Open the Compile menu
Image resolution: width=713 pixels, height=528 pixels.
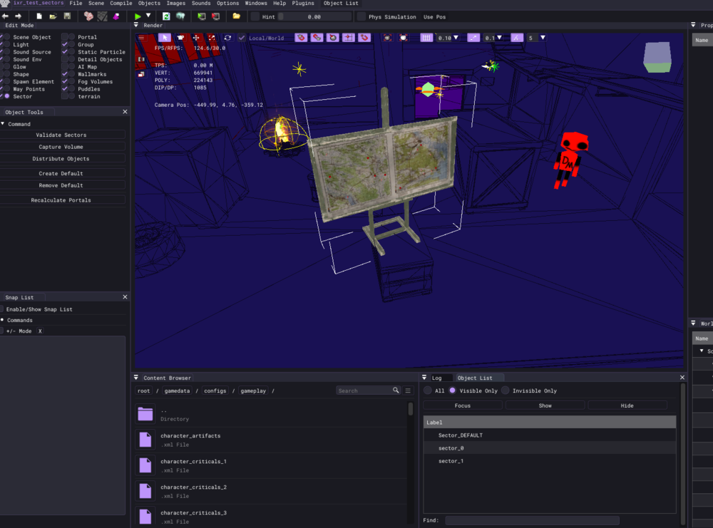(120, 4)
